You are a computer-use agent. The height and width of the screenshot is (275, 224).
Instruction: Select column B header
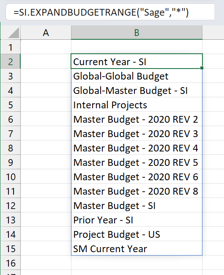click(137, 33)
